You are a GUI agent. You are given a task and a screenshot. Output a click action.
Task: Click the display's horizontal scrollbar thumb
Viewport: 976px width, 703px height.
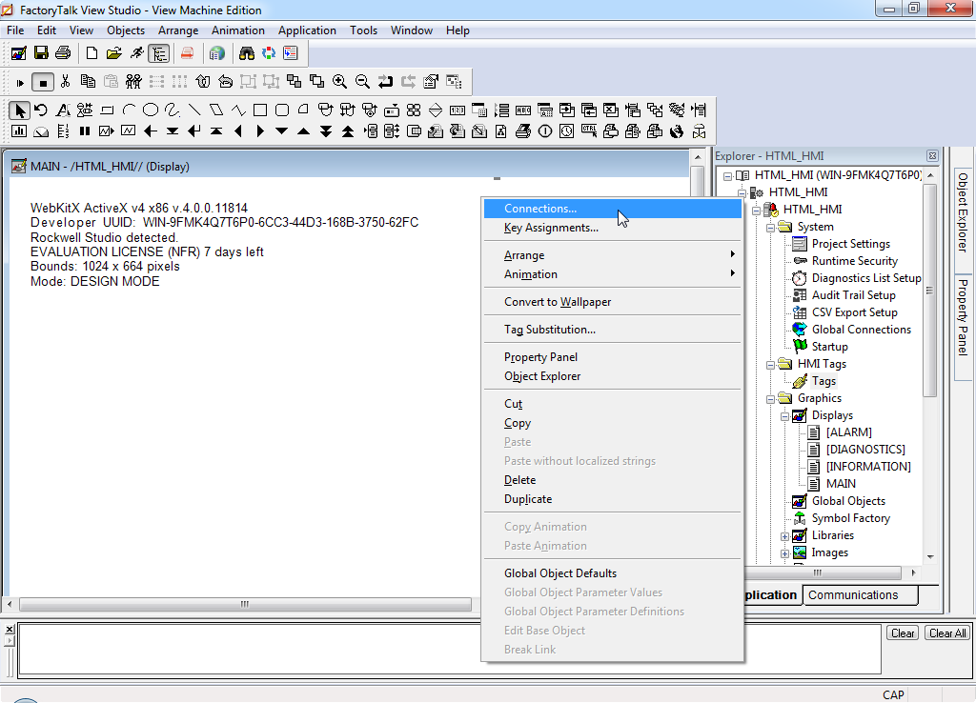245,605
